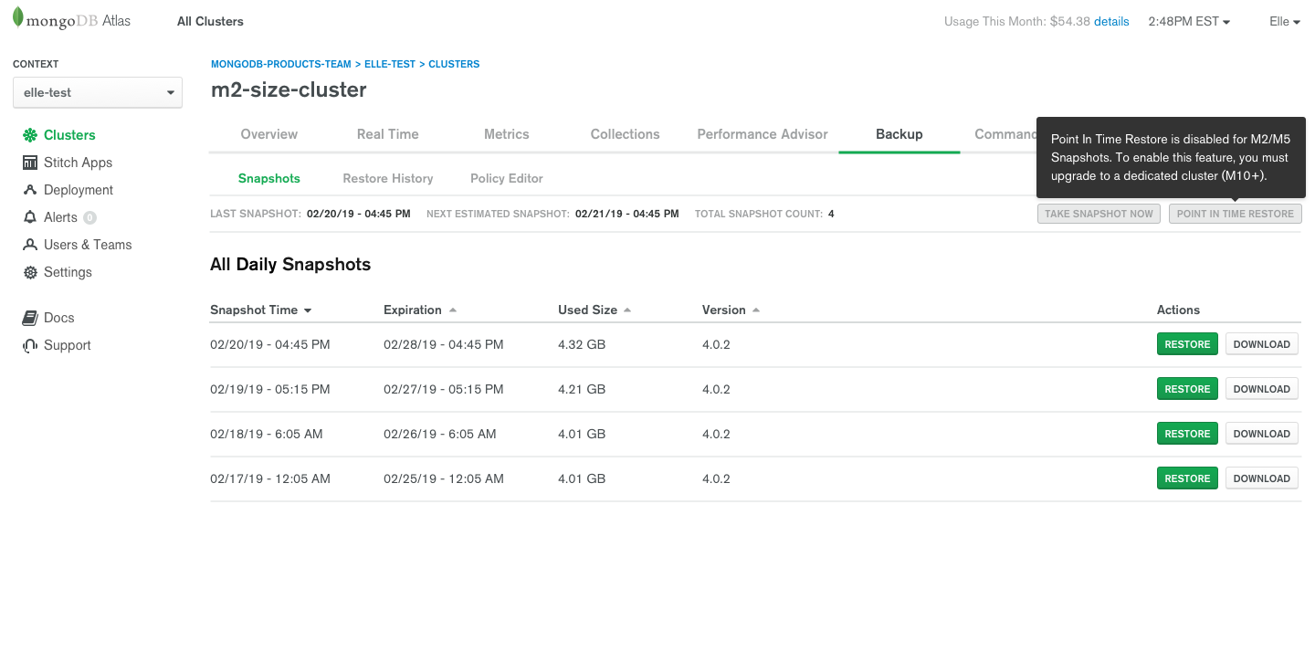Open the Policy Editor sub-tab

click(507, 178)
